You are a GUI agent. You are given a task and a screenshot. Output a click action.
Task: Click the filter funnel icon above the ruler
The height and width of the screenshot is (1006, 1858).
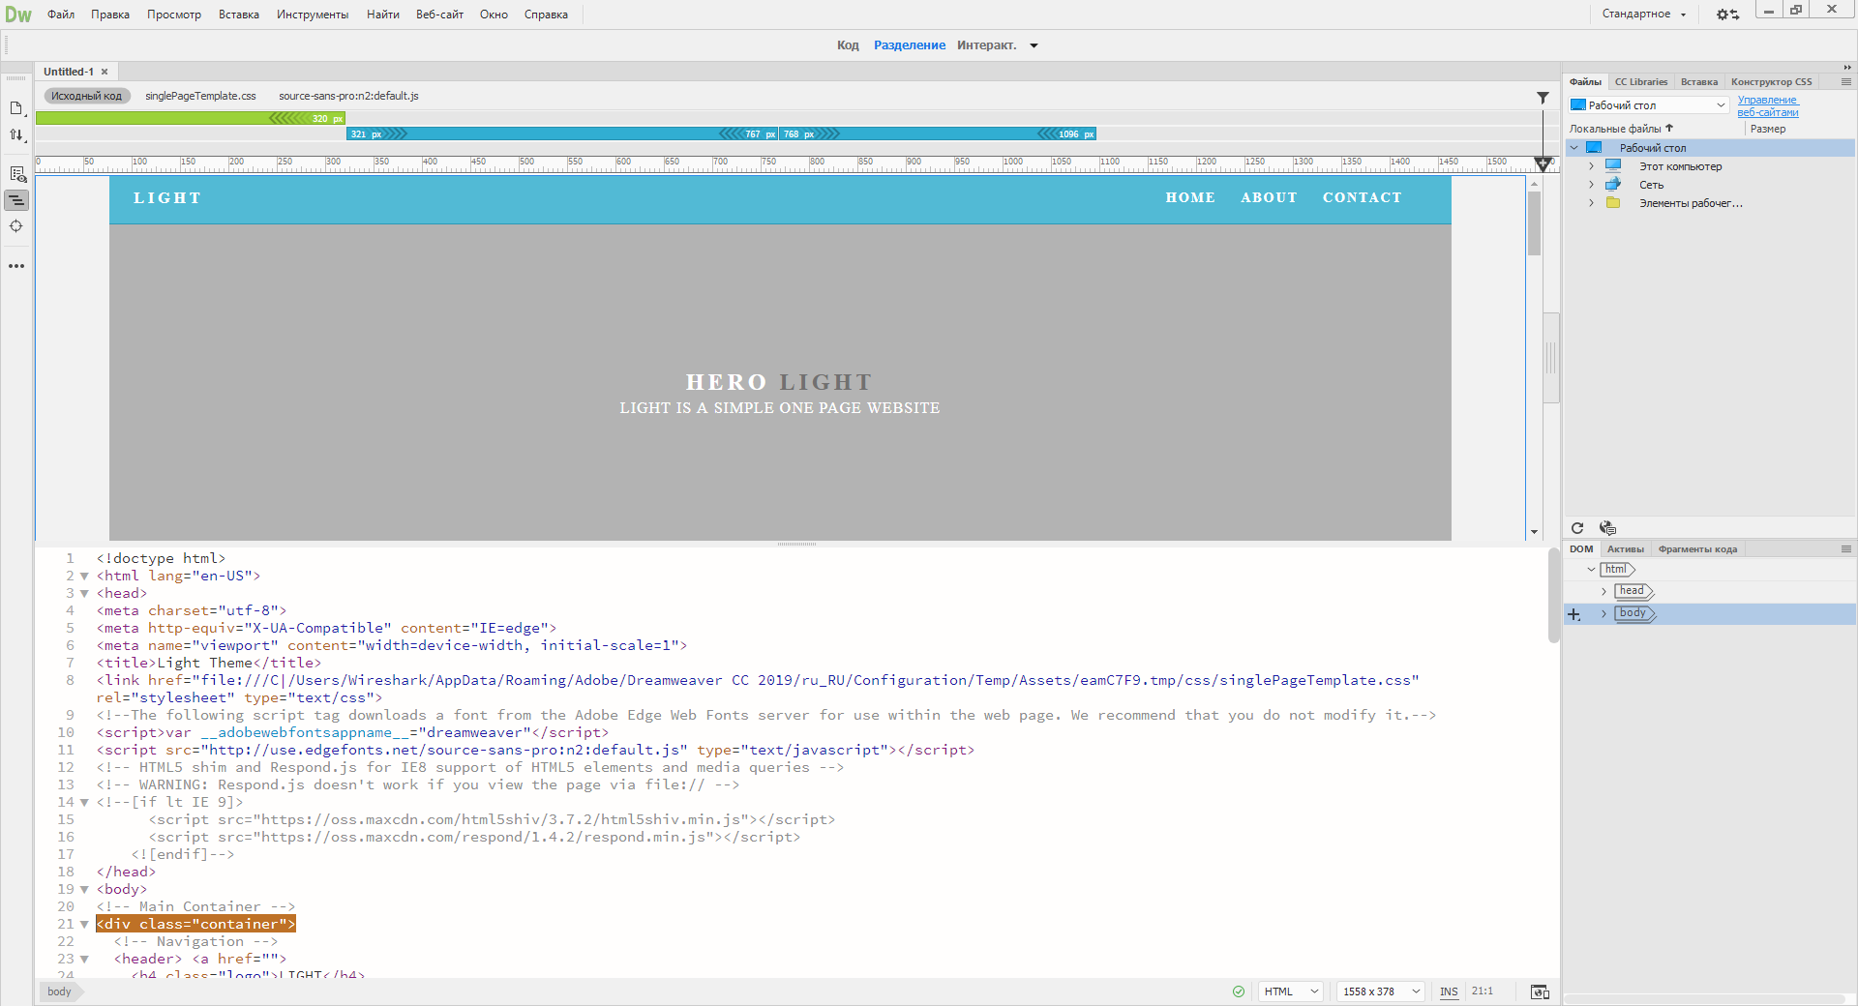[x=1543, y=98]
